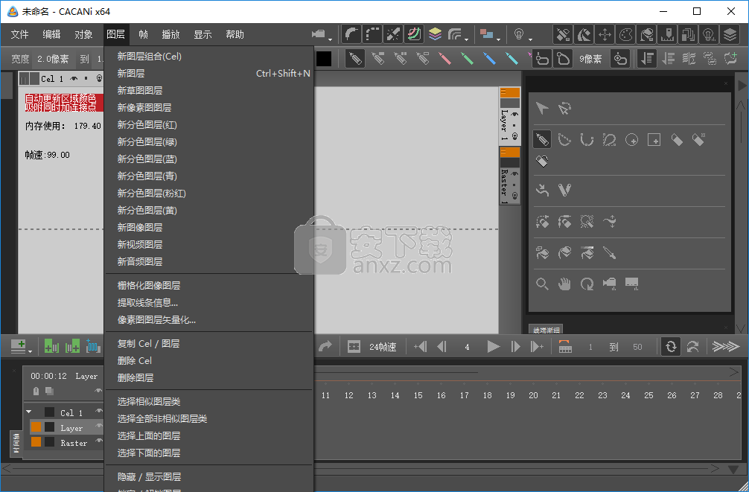The width and height of the screenshot is (749, 492).
Task: Click the move arrows icon in top toolbar
Action: click(605, 34)
